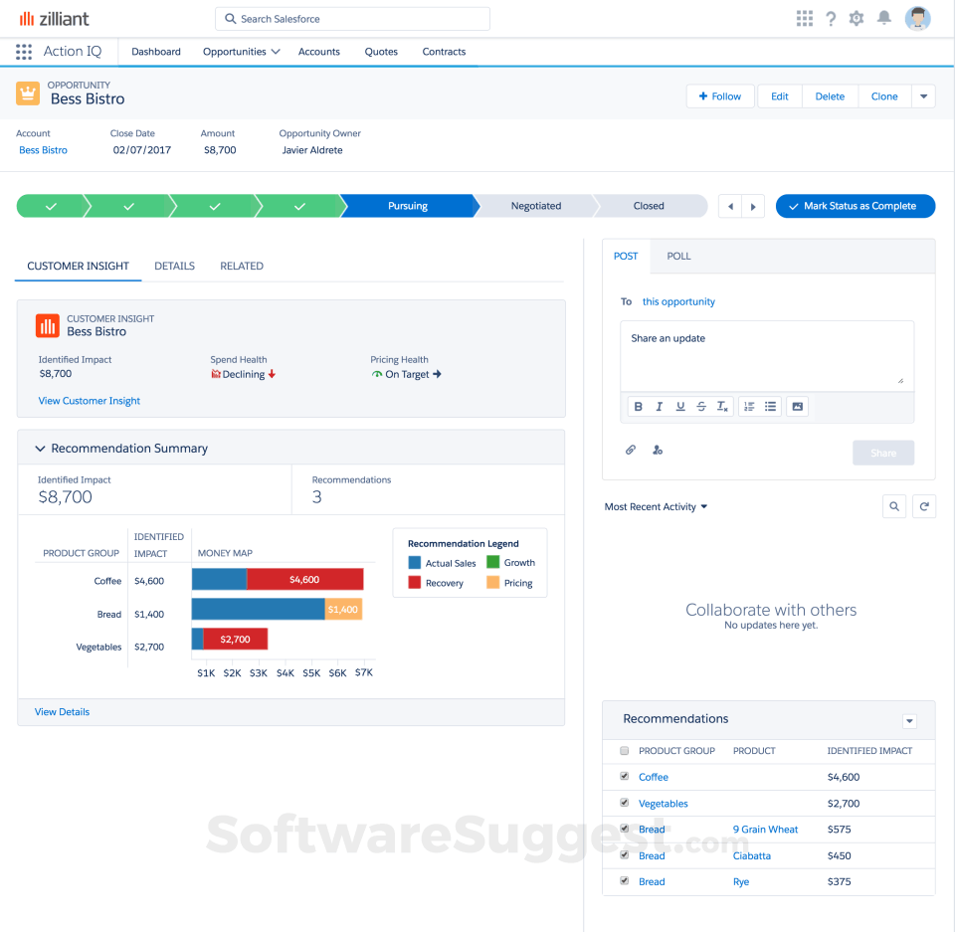Refresh the feed with the refresh icon
The image size is (955, 932).
point(924,506)
